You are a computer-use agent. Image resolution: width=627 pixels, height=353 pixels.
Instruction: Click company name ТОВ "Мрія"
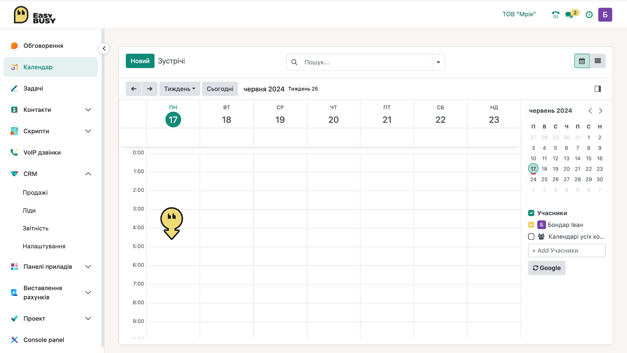tap(519, 14)
